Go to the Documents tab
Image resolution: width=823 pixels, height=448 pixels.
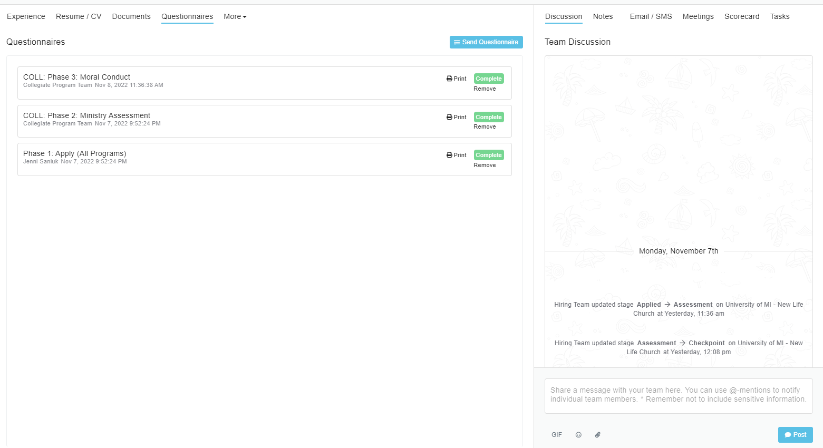pos(131,16)
